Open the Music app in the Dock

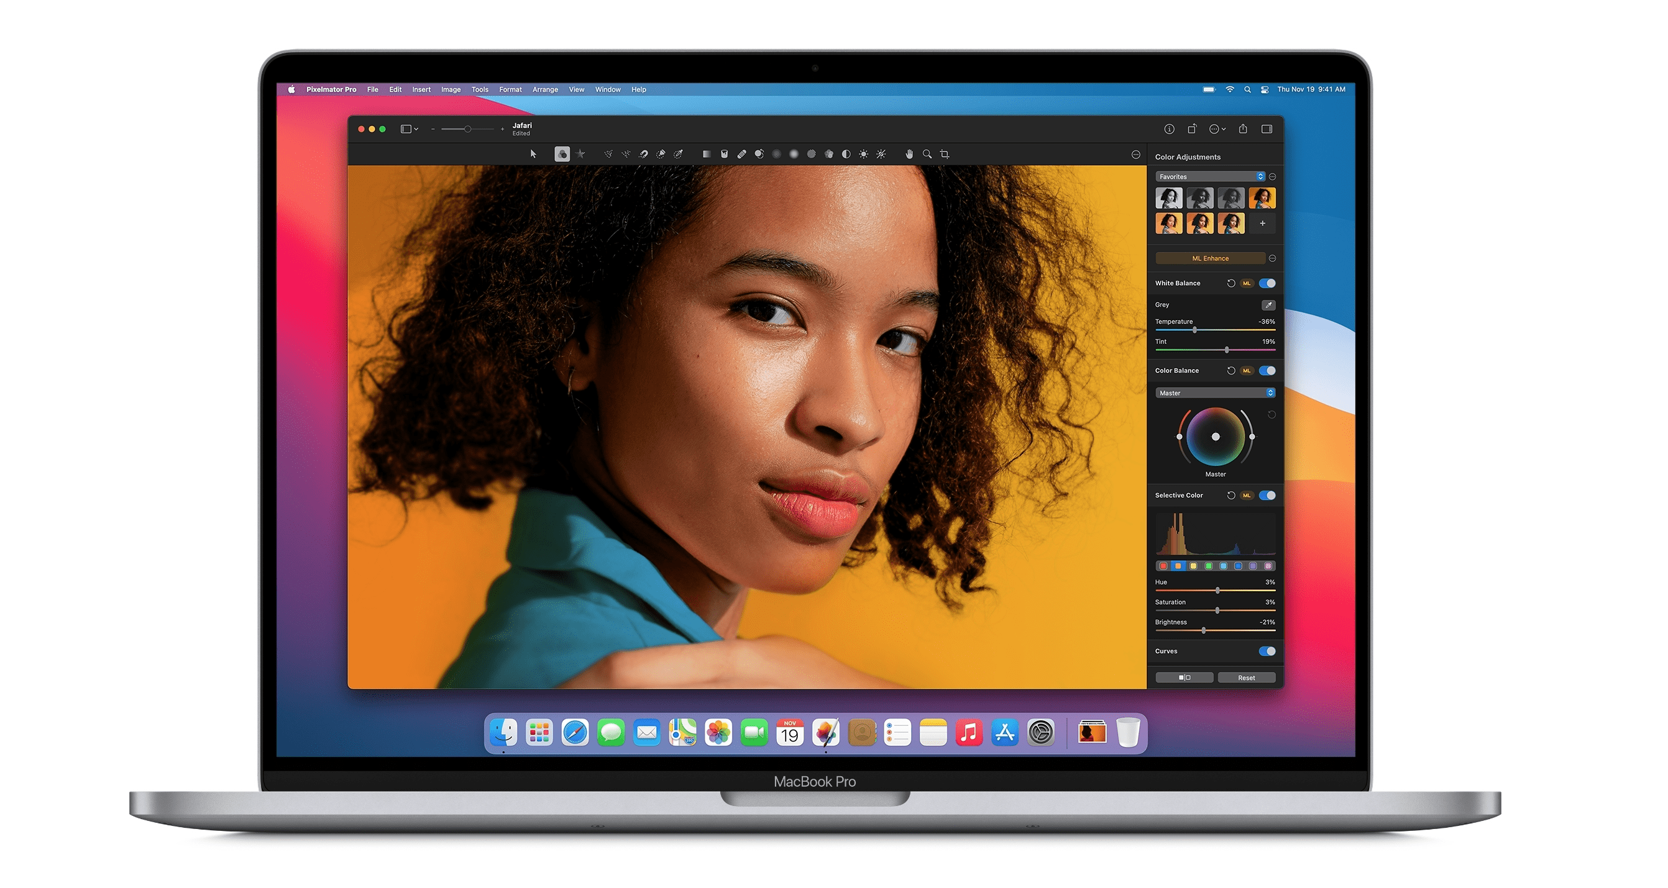[969, 733]
